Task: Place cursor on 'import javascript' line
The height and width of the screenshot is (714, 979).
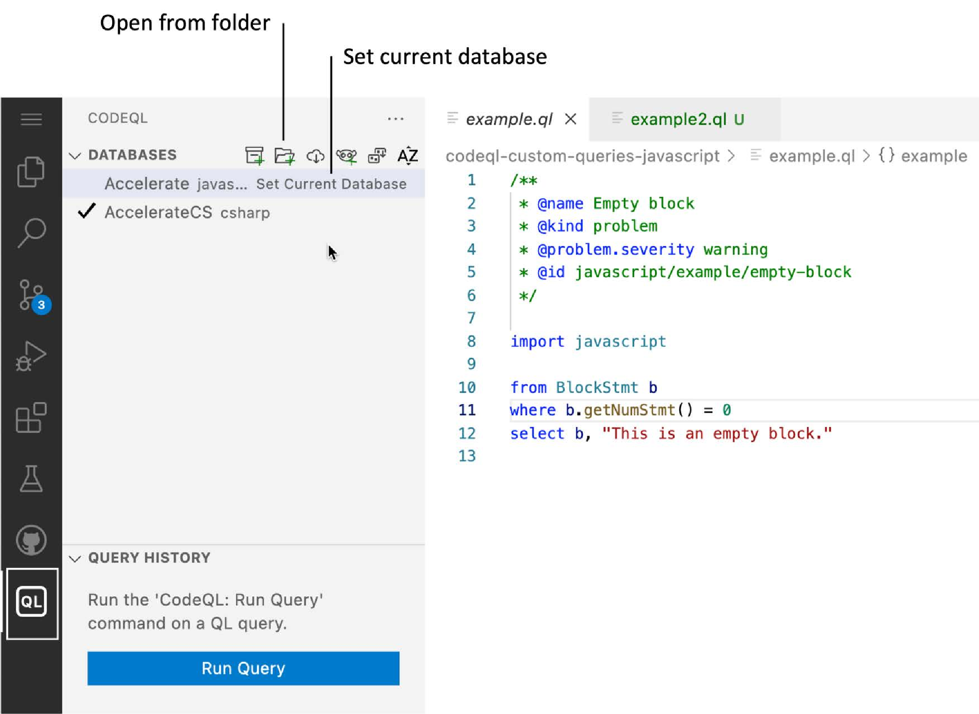Action: click(588, 342)
